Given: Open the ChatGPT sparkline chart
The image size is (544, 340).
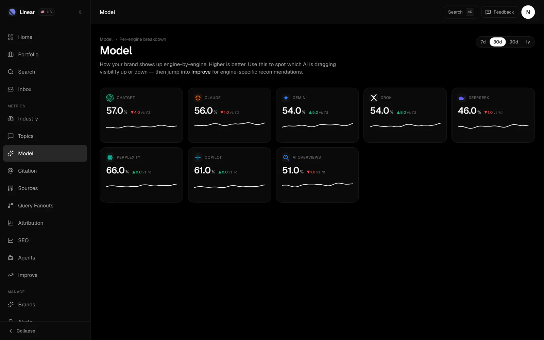Looking at the screenshot, I should click(141, 127).
